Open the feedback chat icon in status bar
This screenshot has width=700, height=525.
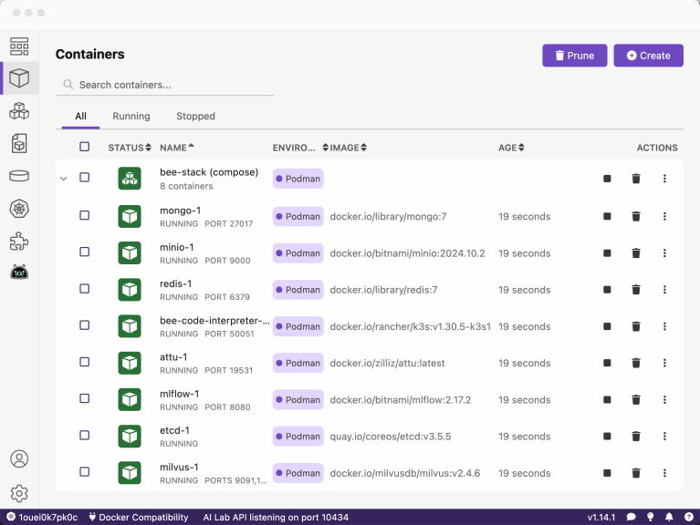point(631,517)
